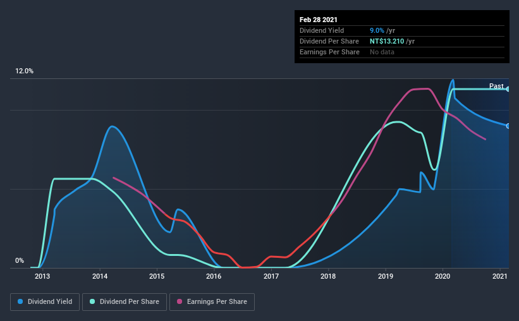
Task: Click the Earnings Per Share tooltip row label
Action: click(330, 52)
